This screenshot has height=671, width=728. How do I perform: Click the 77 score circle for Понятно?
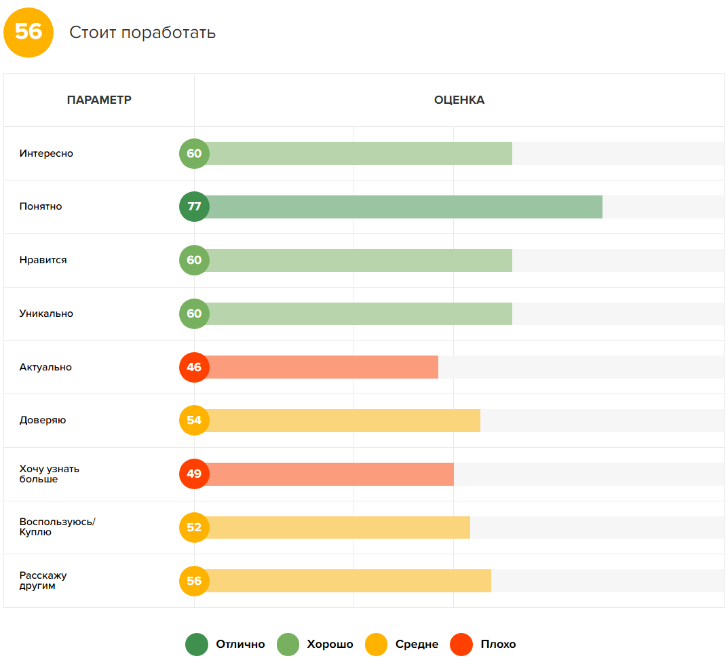pyautogui.click(x=194, y=207)
